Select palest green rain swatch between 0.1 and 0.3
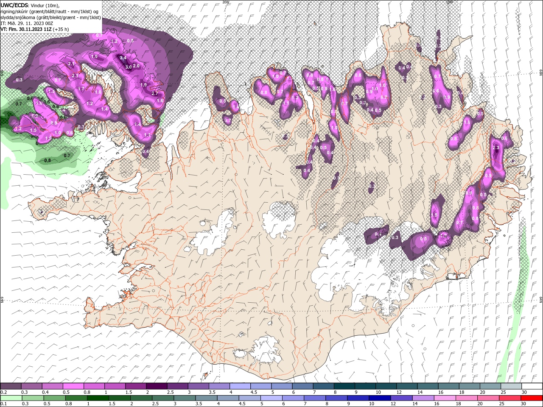Image resolution: width=543 pixels, height=407 pixels. 11,398
